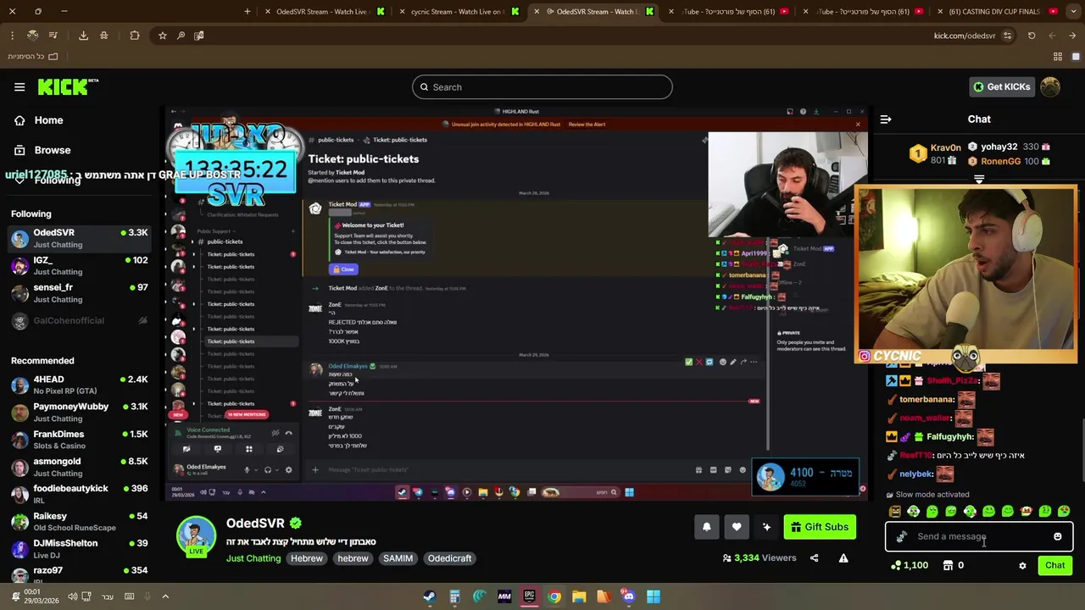This screenshot has width=1085, height=610.
Task: Expand the chat leaderboard chevron
Action: 979,180
